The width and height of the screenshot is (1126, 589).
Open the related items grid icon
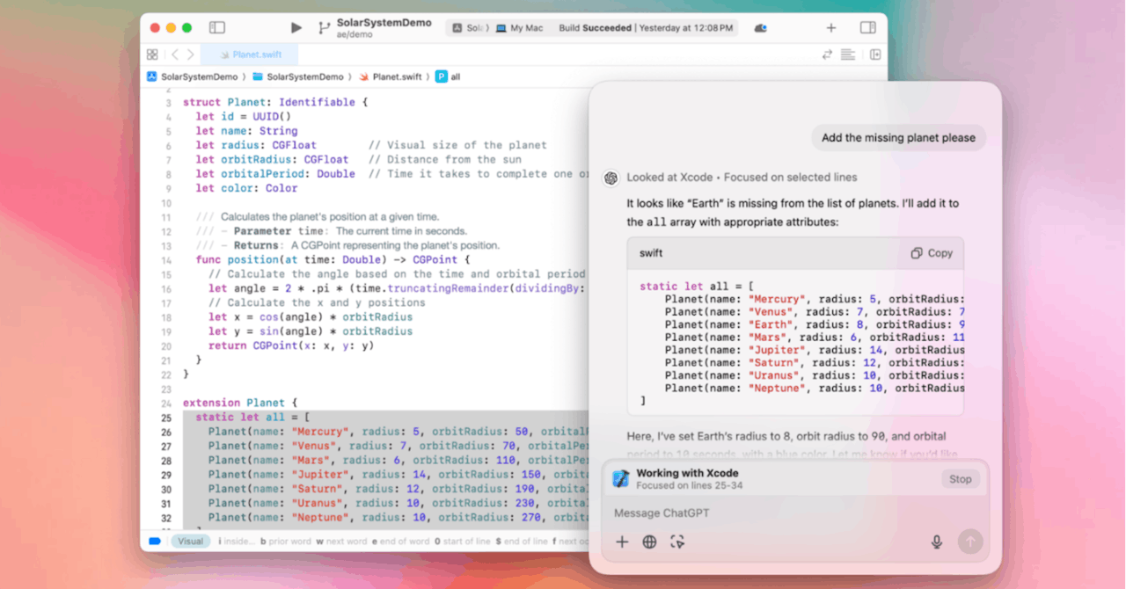pos(152,55)
